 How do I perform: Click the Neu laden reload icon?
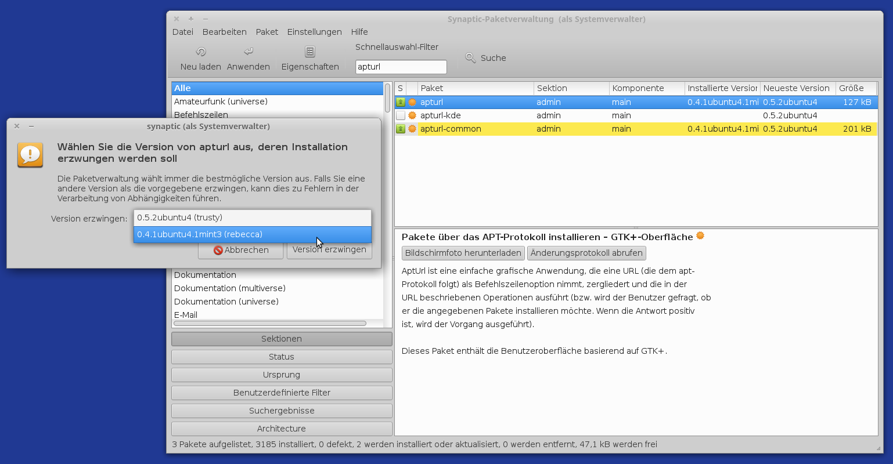click(x=201, y=52)
